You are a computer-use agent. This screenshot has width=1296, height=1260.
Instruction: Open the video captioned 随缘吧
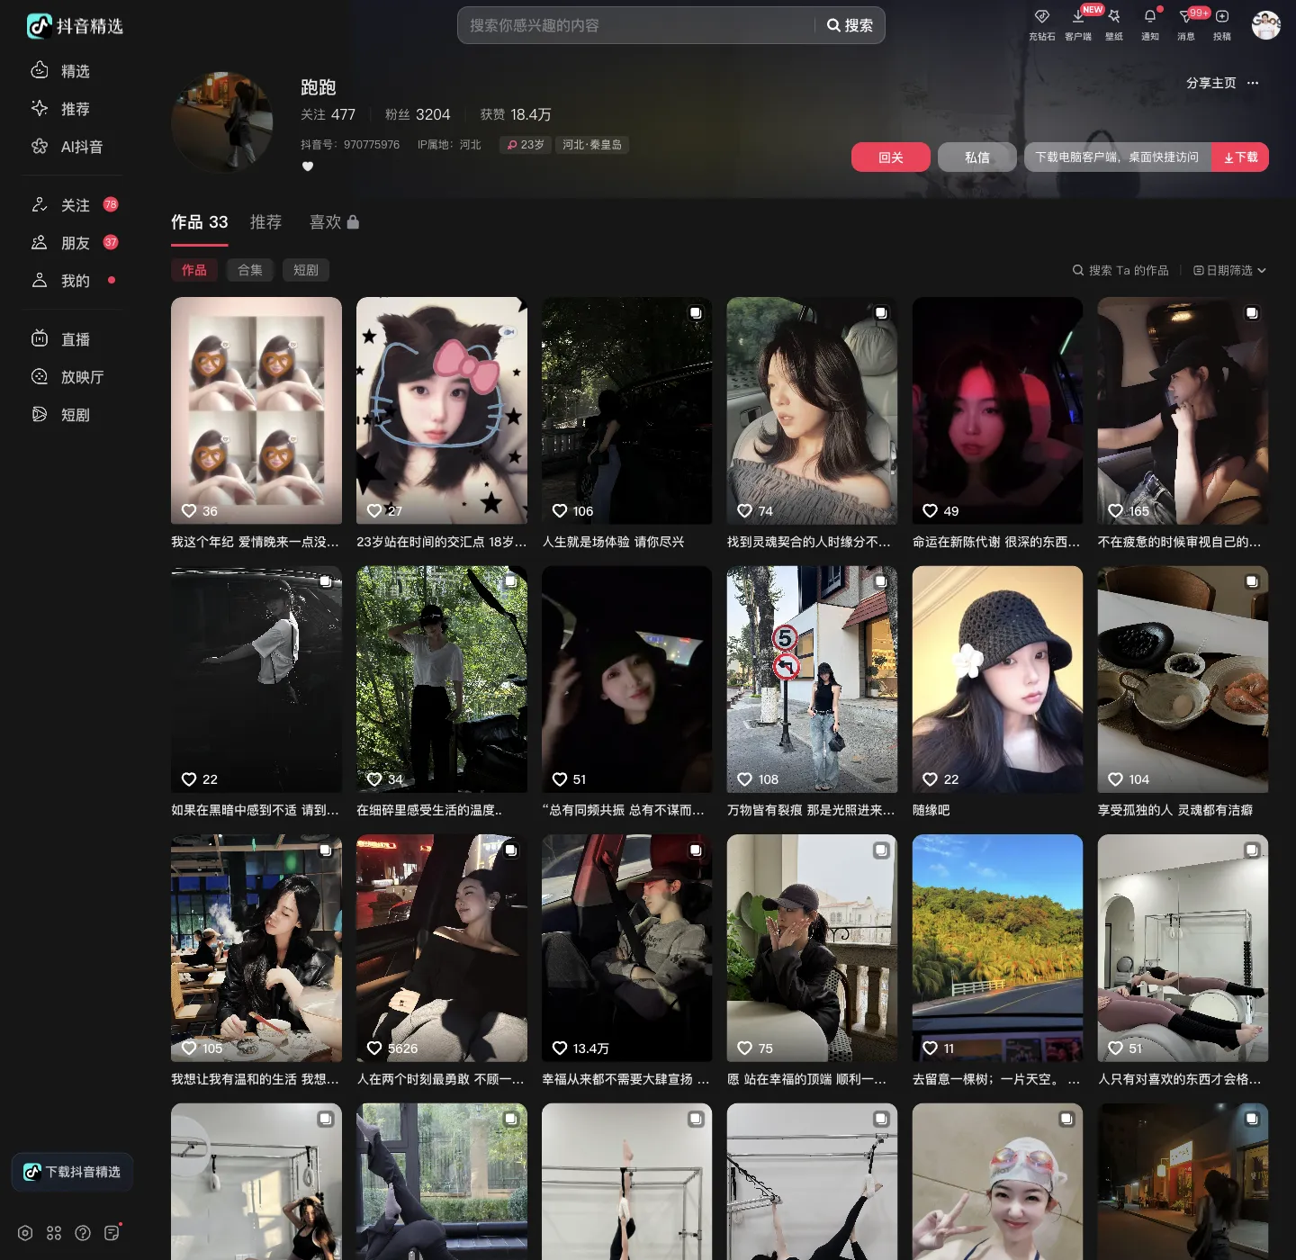point(998,679)
